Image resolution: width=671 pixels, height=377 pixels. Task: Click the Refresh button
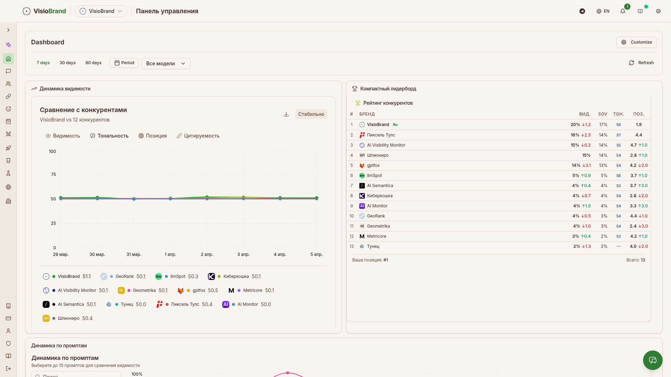click(641, 63)
